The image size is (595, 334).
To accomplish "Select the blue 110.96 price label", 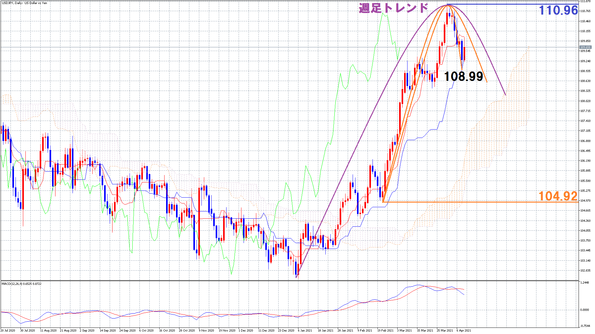I will point(558,11).
